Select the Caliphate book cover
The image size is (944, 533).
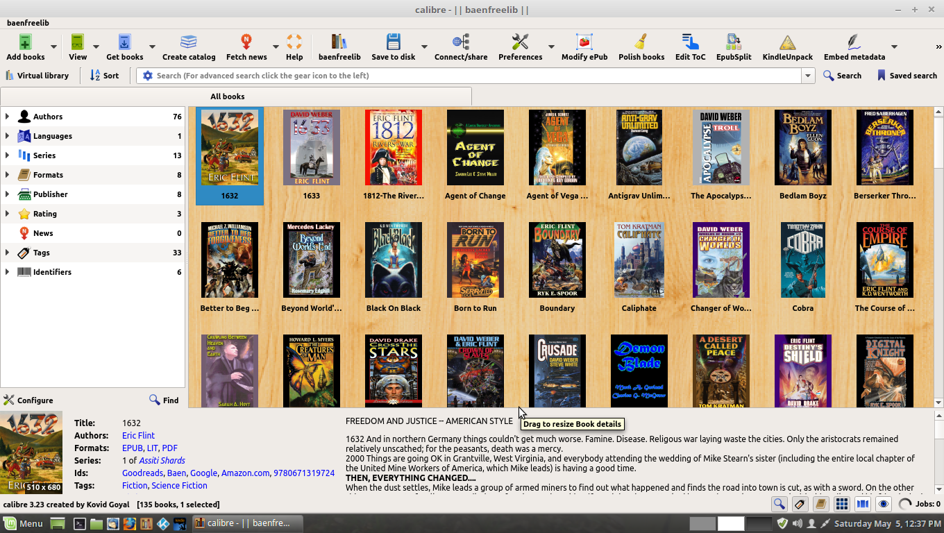pos(639,260)
